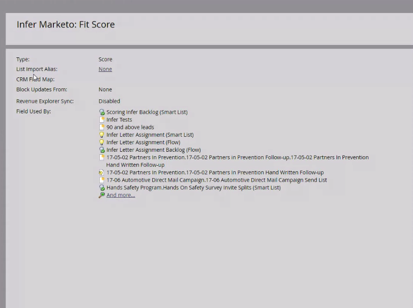
Task: Open 90 and above leads entry
Action: (x=130, y=127)
